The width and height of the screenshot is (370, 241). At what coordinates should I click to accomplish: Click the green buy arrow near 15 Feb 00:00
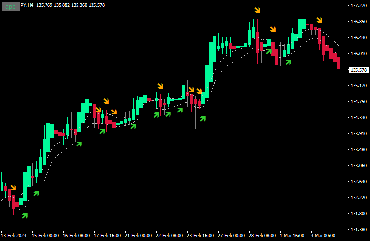pos(36,193)
